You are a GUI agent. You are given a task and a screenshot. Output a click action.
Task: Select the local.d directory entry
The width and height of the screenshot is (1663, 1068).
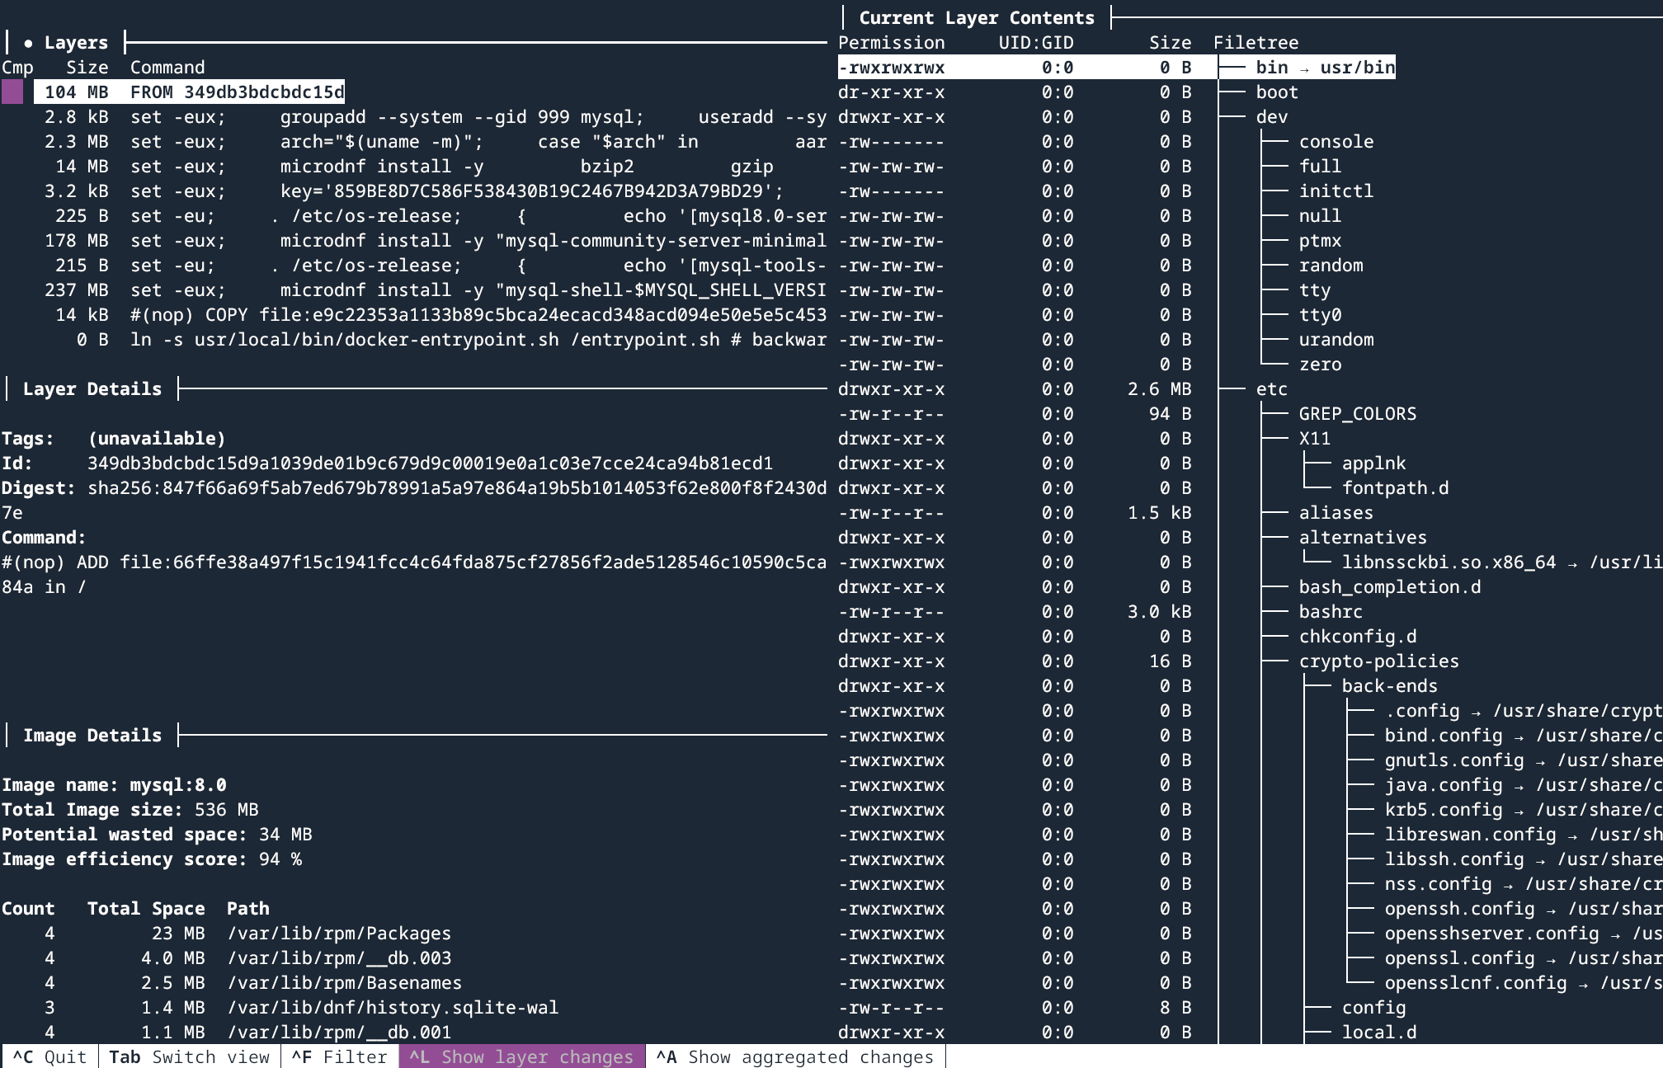click(x=1378, y=1033)
